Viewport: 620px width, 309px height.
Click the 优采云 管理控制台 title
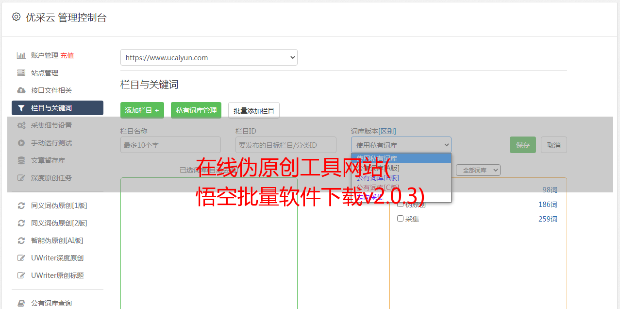66,17
